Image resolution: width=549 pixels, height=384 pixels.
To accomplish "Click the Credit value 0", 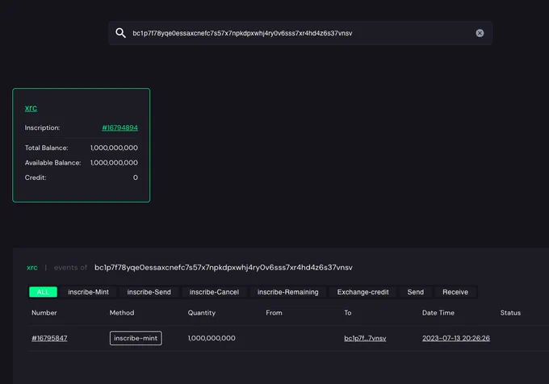I will click(x=135, y=177).
